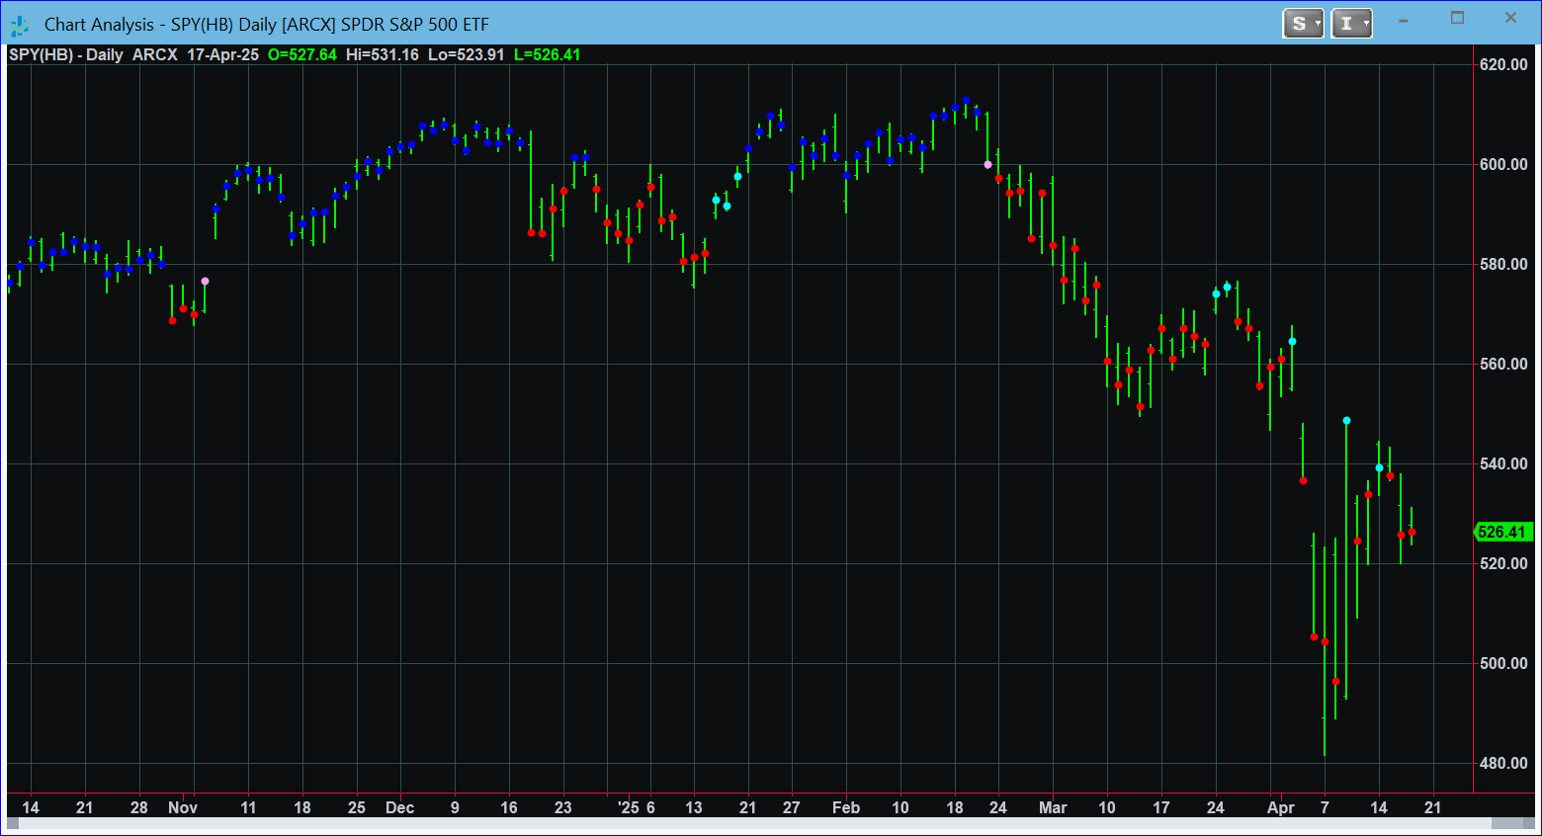Viewport: 1542px width, 836px height.
Task: Click the SPY(HB) - Daily status label
Action: pos(65,54)
